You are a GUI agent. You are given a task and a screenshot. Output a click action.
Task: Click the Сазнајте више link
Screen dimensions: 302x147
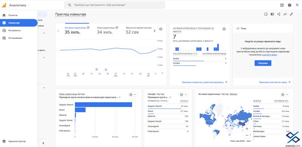point(270,55)
